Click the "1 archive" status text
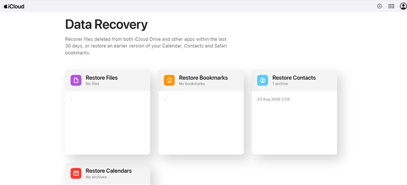 click(280, 84)
